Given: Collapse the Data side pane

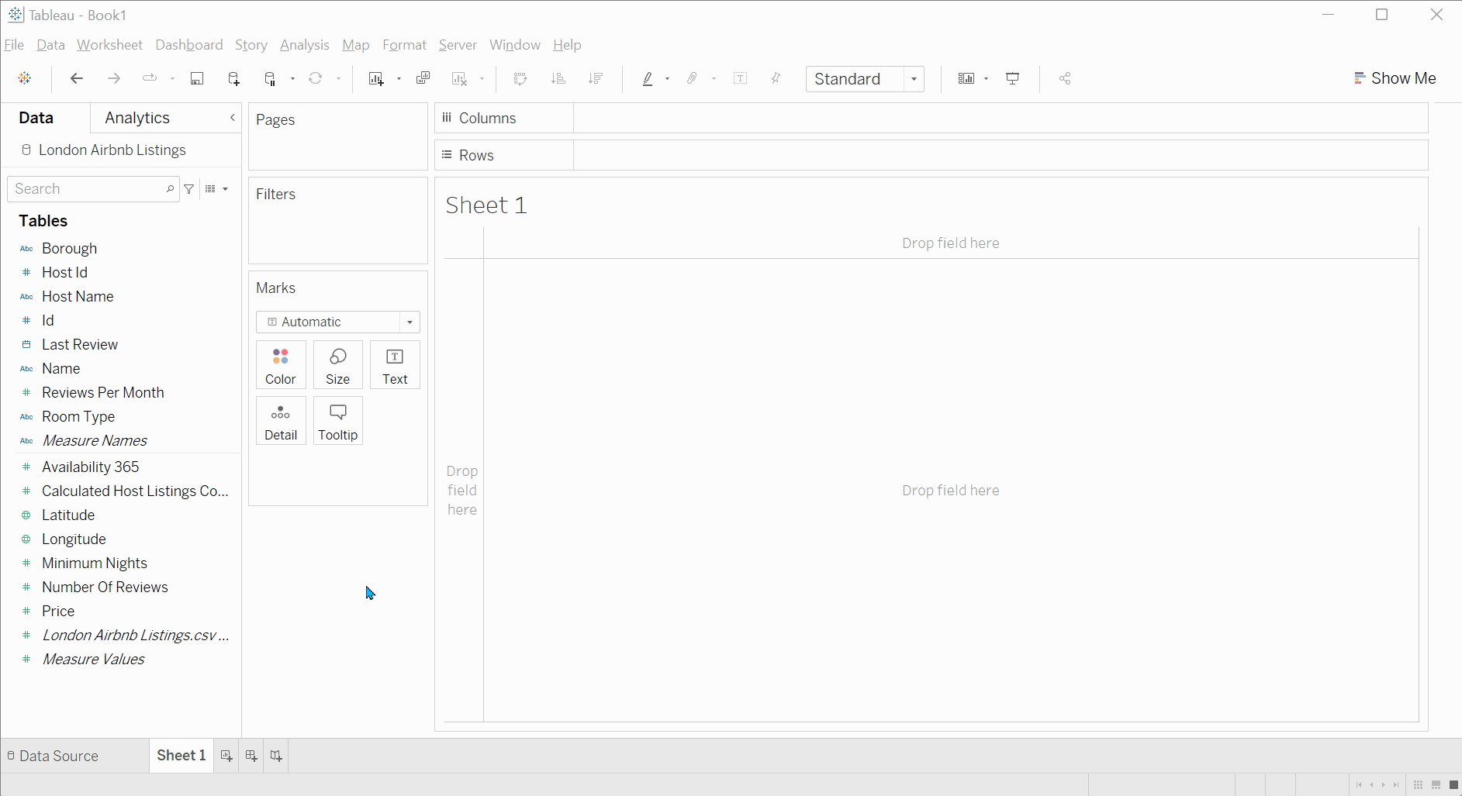Looking at the screenshot, I should tap(232, 118).
